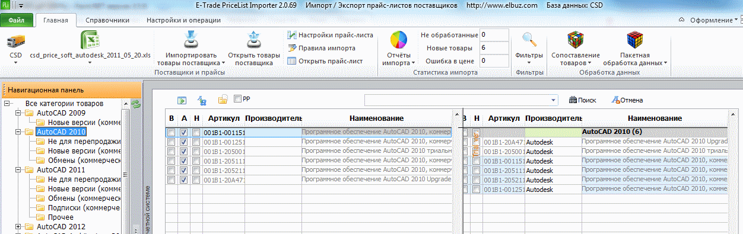
Task: Click the folder copy icon above left grid
Action: click(x=223, y=100)
